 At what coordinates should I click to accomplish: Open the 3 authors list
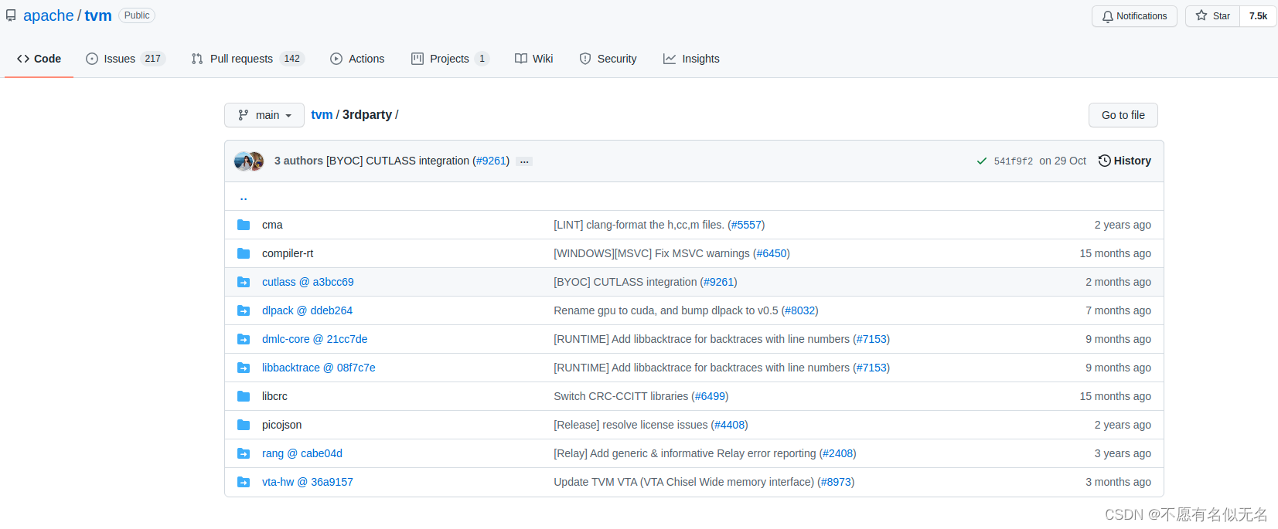click(298, 161)
